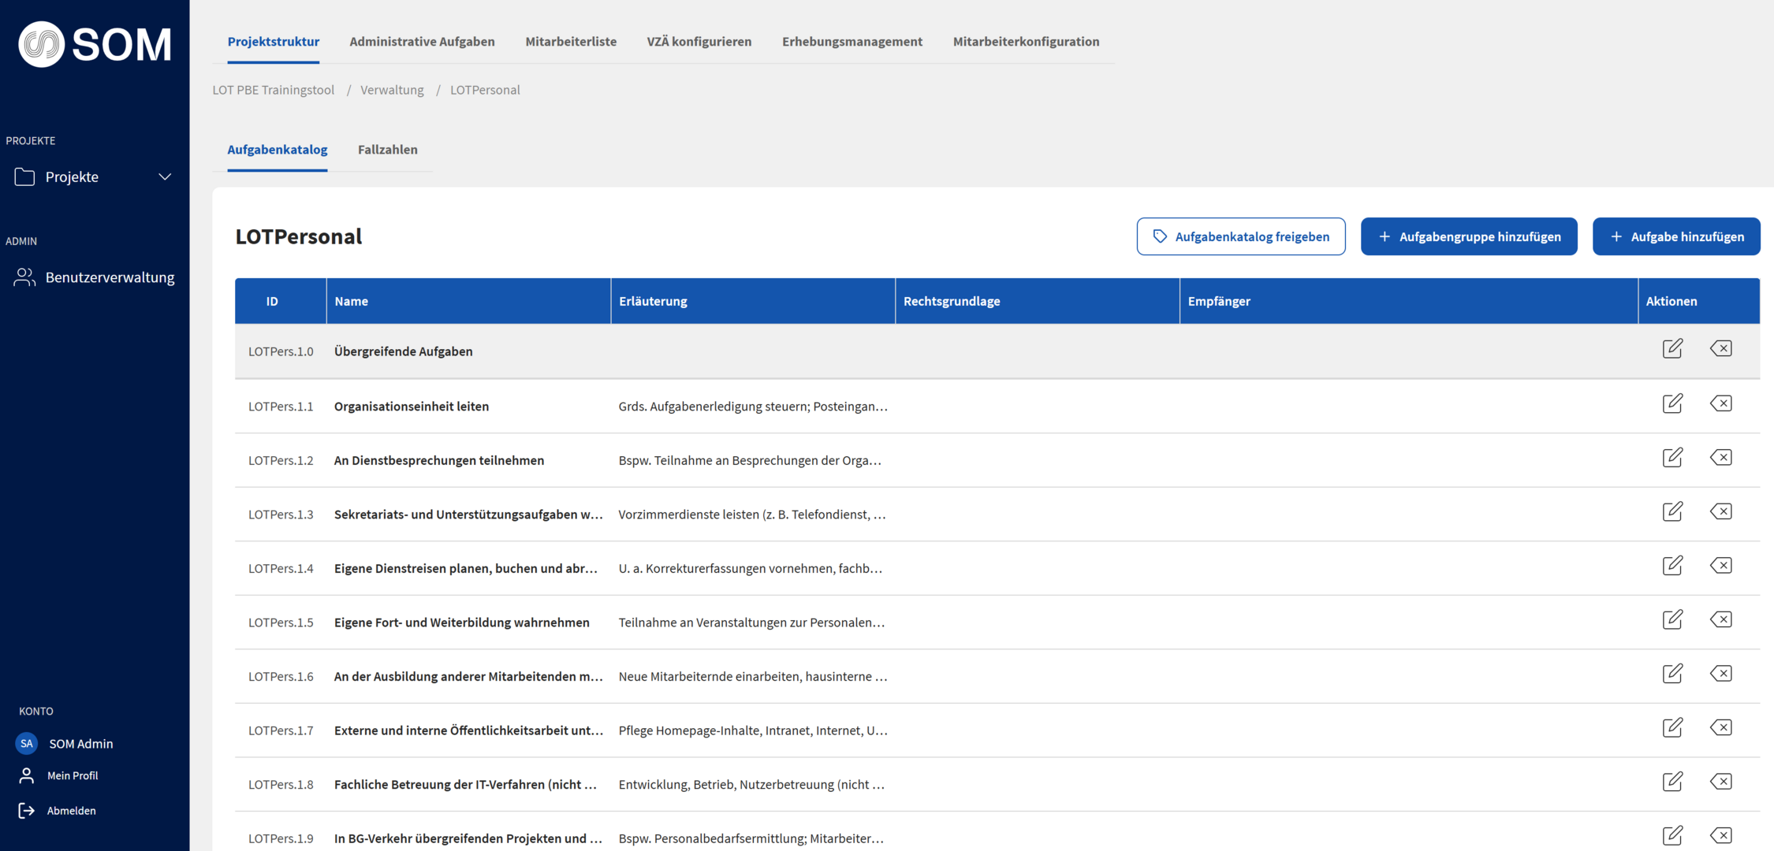
Task: Open the Mitarbeiterliste tab
Action: click(570, 42)
